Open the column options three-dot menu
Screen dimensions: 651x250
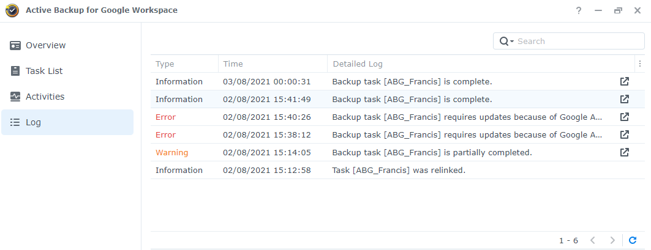(x=640, y=64)
